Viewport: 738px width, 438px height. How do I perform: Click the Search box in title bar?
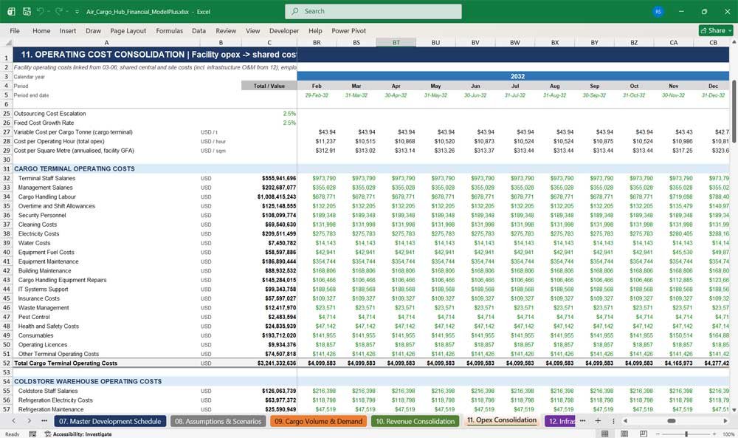click(373, 11)
